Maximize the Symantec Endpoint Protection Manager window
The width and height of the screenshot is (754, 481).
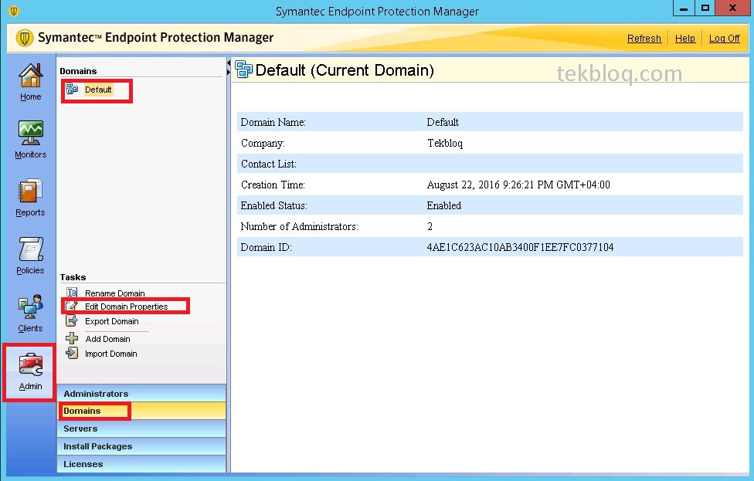point(705,8)
